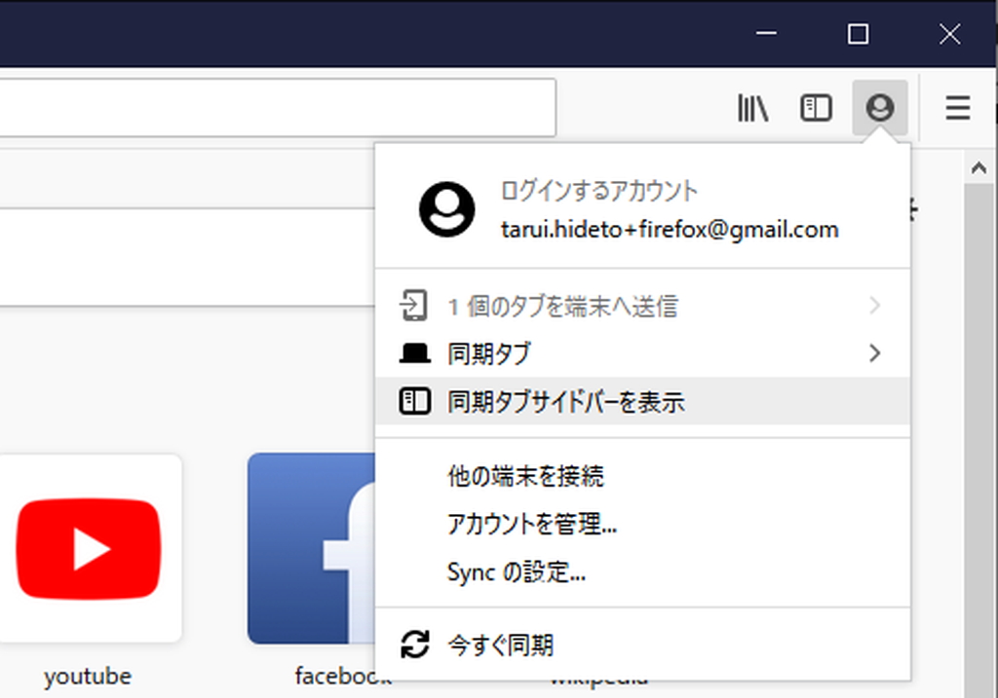Expand the send tab to device submenu arrow
998x698 pixels.
874,305
